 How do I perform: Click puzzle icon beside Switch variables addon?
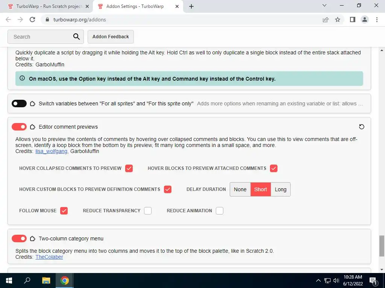(x=32, y=103)
